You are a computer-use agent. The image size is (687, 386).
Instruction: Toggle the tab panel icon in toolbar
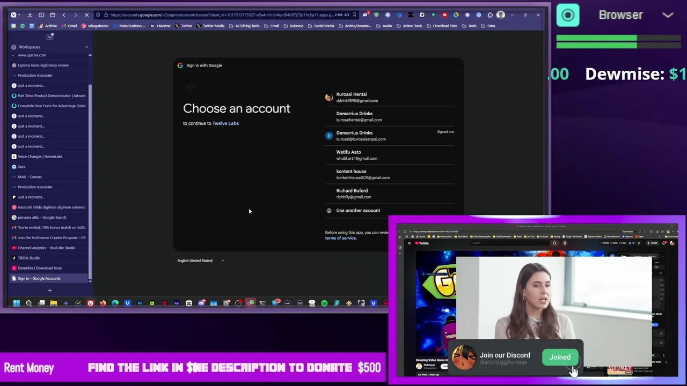pyautogui.click(x=41, y=15)
